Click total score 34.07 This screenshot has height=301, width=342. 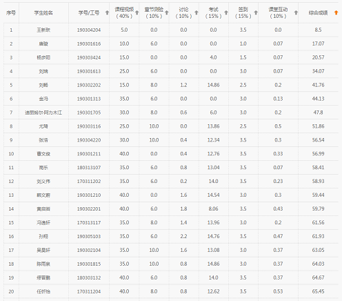click(x=318, y=71)
